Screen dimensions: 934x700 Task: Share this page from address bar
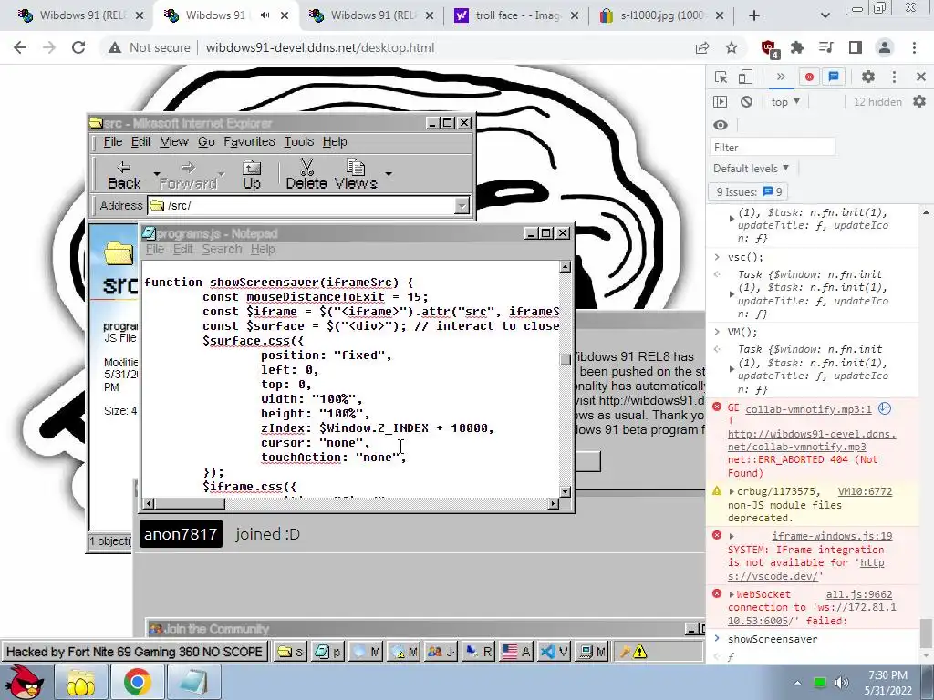tap(702, 47)
